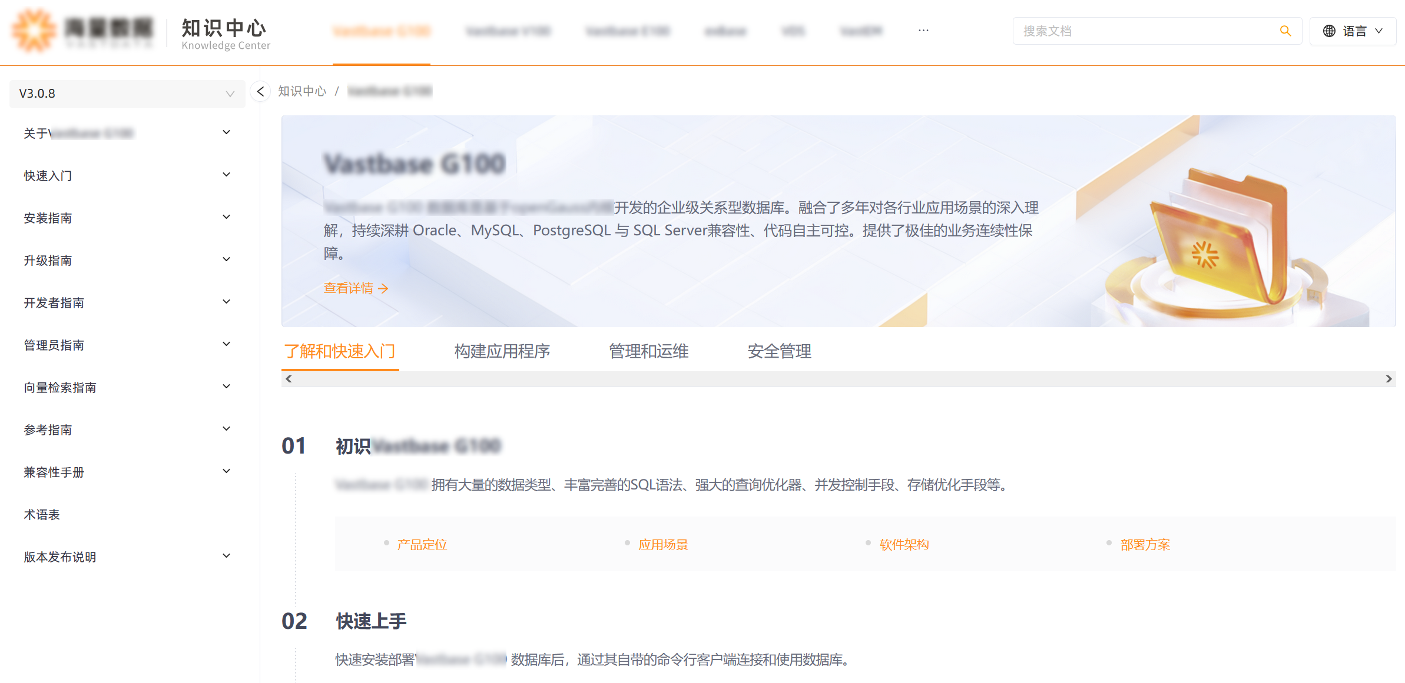
Task: Open the "..." overflow navigation menu
Action: pyautogui.click(x=923, y=30)
